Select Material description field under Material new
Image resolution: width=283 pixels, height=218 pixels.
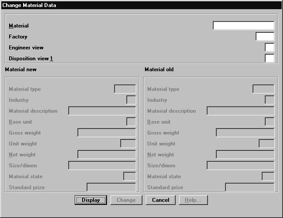click(x=102, y=111)
